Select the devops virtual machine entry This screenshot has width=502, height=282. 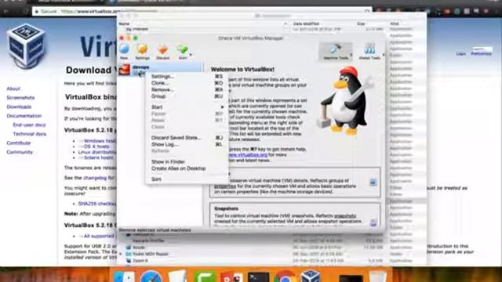pos(160,70)
